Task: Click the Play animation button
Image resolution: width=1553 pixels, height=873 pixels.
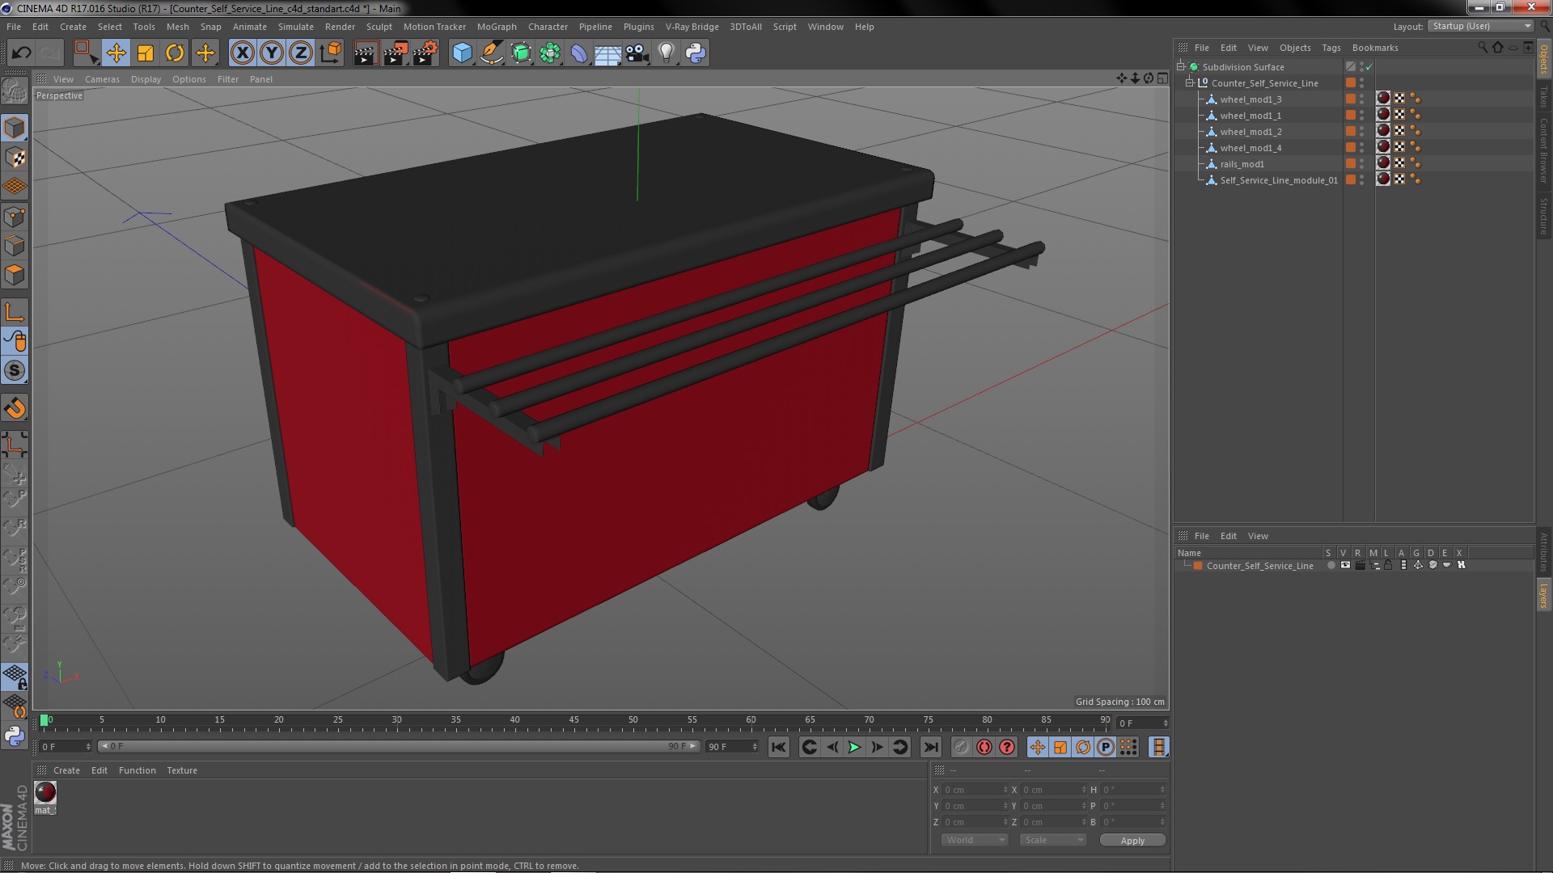Action: (x=854, y=747)
